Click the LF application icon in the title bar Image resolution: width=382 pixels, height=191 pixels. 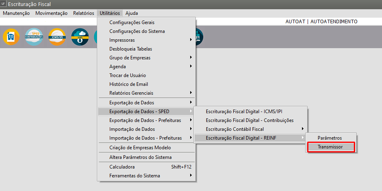tap(4, 4)
